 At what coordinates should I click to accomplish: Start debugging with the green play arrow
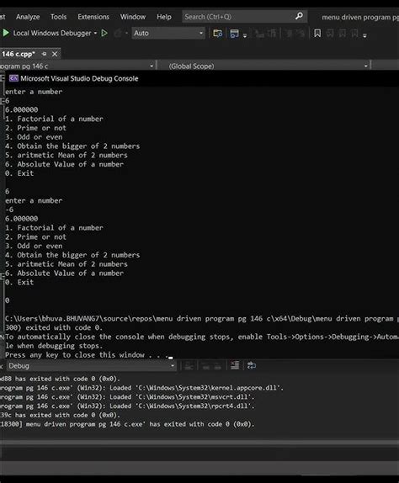point(6,33)
